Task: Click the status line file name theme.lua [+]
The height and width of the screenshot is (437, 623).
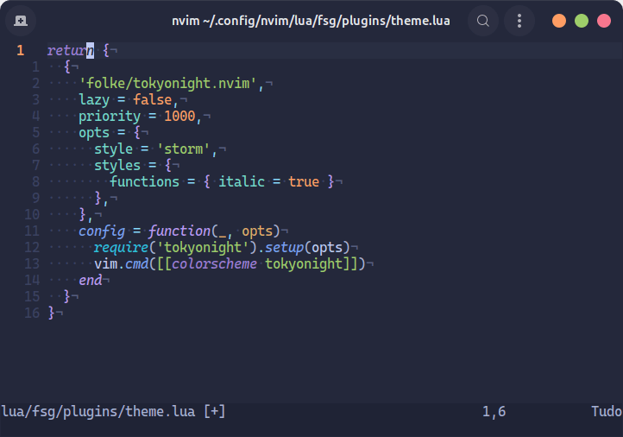Action: [x=113, y=412]
